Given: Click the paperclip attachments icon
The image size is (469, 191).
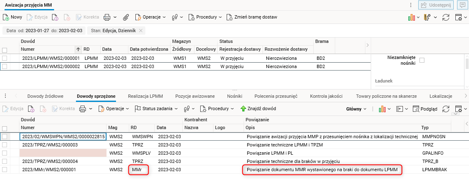Looking at the screenshot, I should click(x=126, y=17).
